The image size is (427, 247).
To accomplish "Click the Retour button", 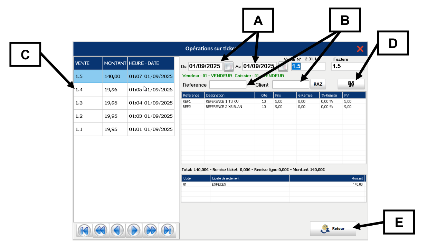I will (x=333, y=228).
